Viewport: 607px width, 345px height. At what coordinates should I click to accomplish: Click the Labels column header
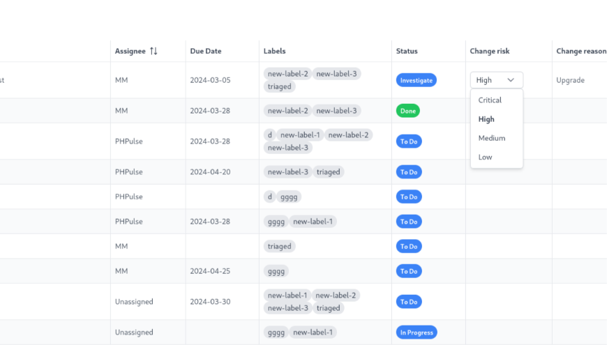click(x=274, y=51)
